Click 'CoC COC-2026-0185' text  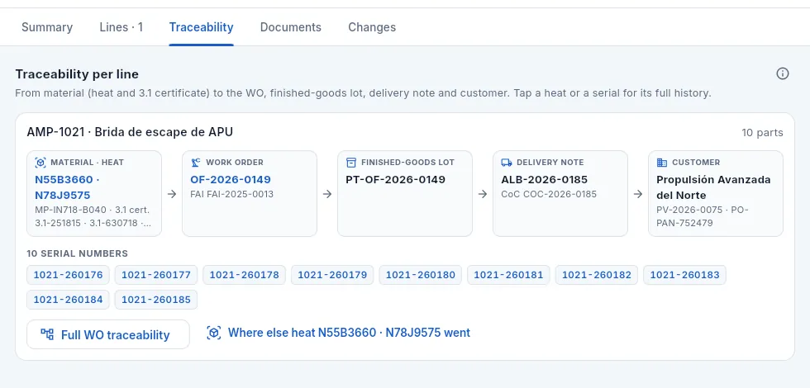click(549, 195)
